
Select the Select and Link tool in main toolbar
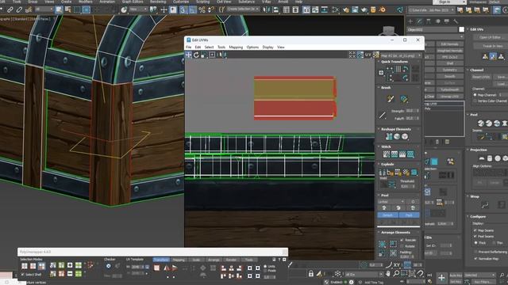coord(10,9)
